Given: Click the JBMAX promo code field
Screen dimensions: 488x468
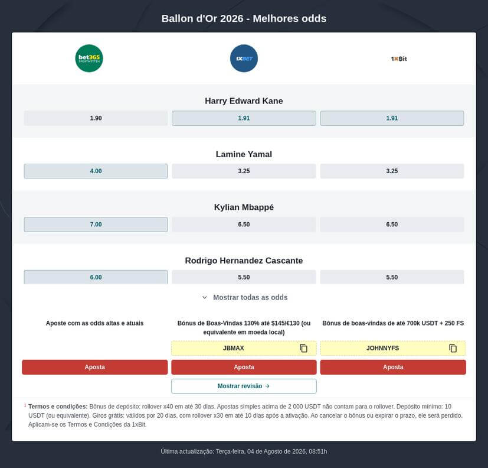Looking at the screenshot, I should click(244, 348).
